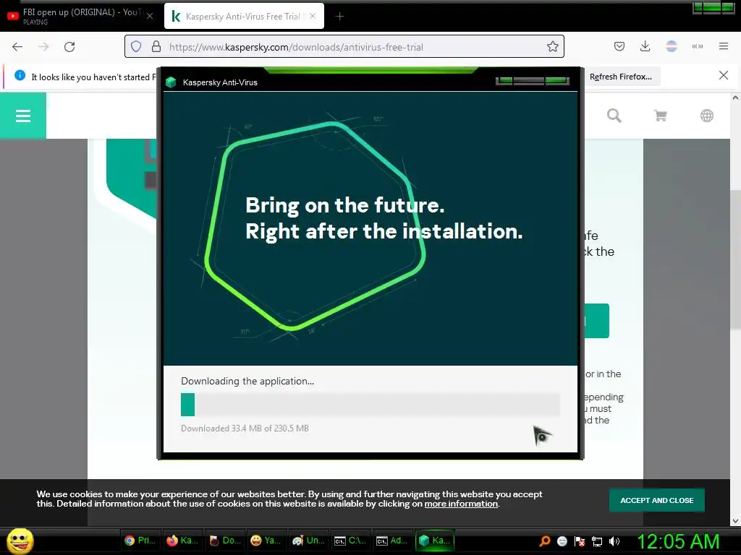741x555 pixels.
Task: Follow the 'more information' cookie link
Action: (x=461, y=504)
